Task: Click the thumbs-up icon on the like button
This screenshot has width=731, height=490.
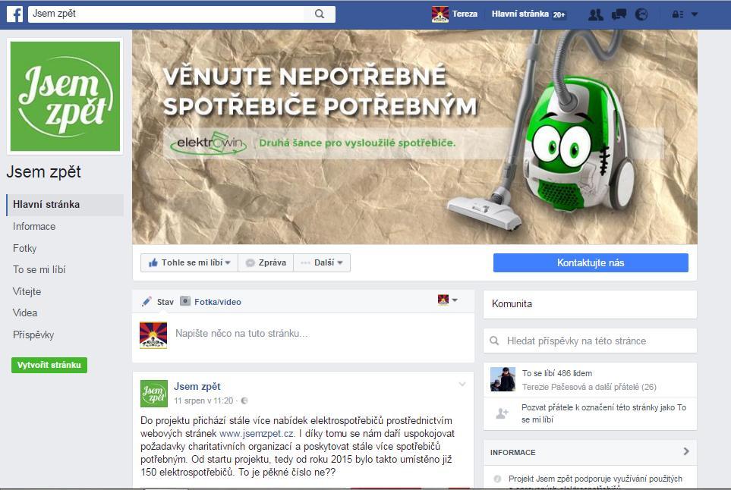Action: [x=153, y=262]
